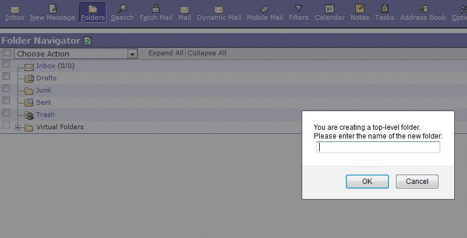Click Collapse All folders link

point(207,53)
